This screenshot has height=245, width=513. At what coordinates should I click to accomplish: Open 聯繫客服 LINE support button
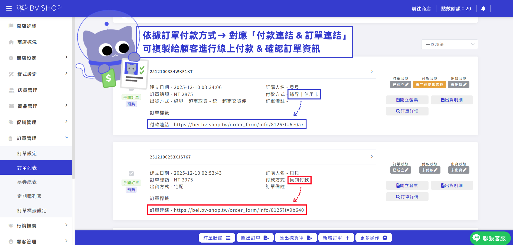(490, 238)
